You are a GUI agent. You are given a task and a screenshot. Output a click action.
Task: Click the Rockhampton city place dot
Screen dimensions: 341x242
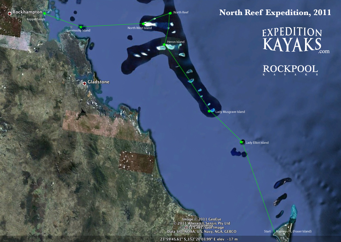point(10,13)
